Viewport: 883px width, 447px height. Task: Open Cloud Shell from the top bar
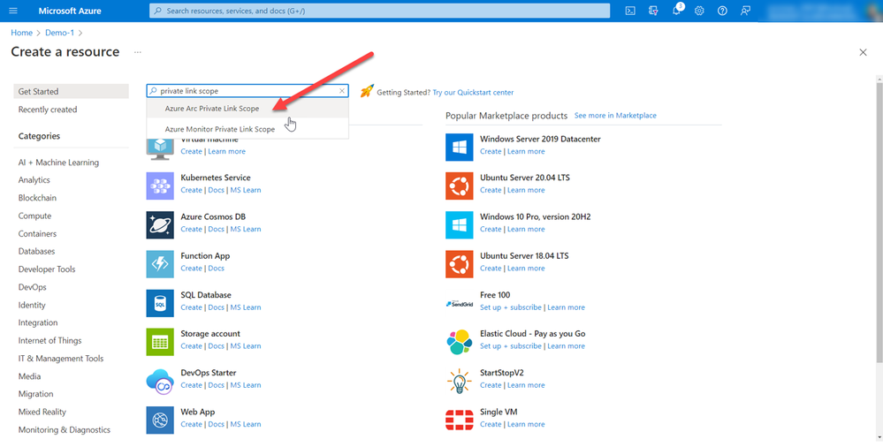(631, 11)
